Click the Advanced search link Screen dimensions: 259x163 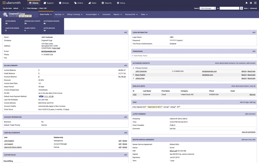(x=253, y=8)
